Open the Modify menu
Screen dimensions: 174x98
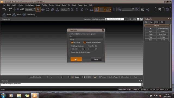[14, 5]
